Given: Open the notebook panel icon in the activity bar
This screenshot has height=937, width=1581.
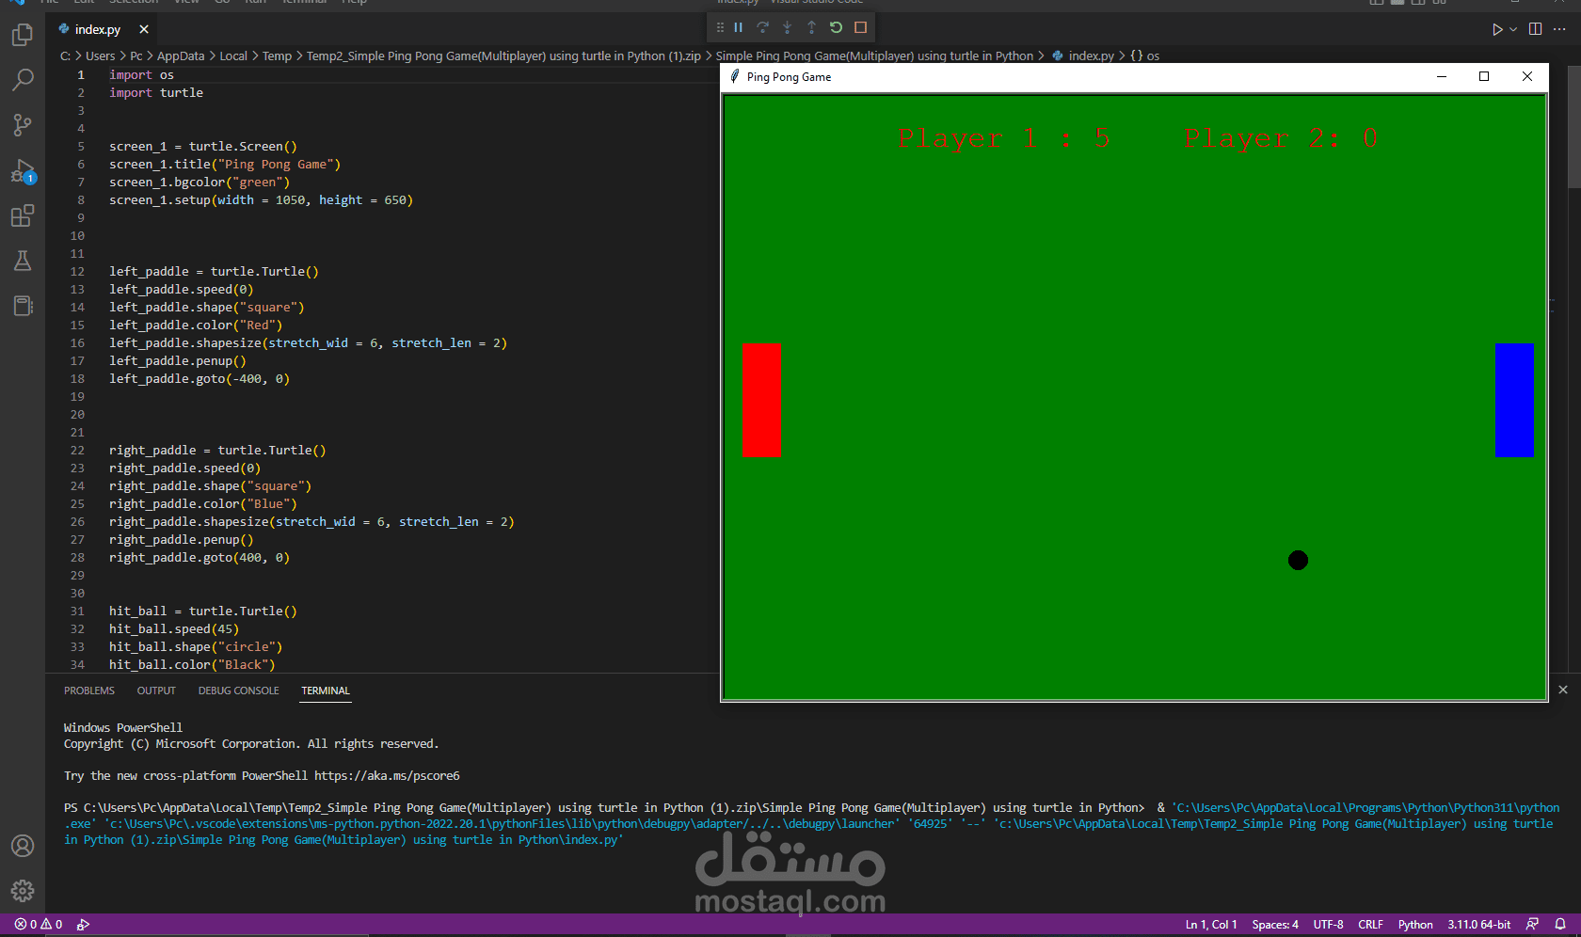Looking at the screenshot, I should point(23,306).
